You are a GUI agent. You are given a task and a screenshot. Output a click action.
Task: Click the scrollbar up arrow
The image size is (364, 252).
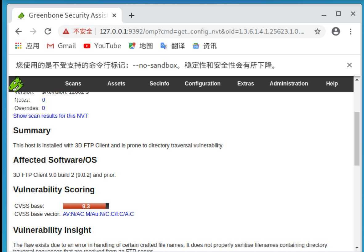(357, 80)
